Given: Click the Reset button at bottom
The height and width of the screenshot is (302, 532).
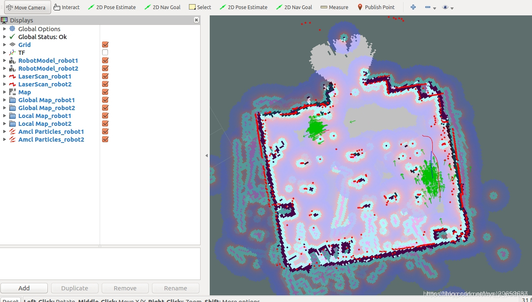Looking at the screenshot, I should tap(10, 300).
